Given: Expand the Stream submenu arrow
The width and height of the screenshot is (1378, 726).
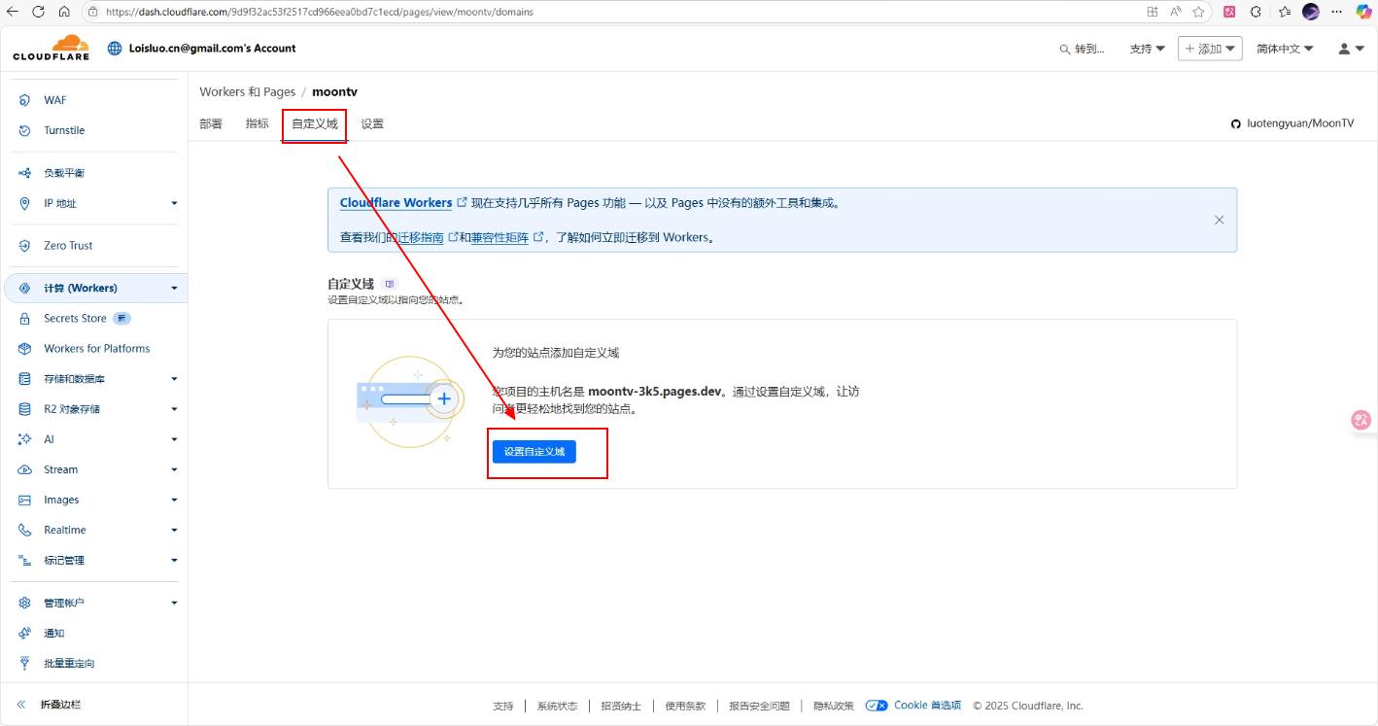Looking at the screenshot, I should click(174, 469).
